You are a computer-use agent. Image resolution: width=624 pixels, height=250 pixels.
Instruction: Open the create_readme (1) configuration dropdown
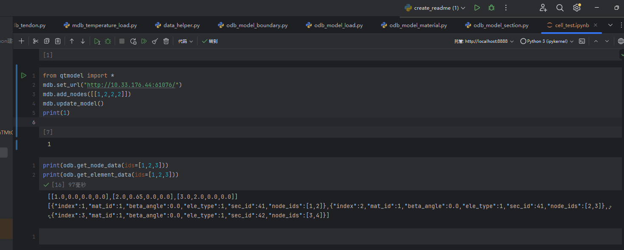point(435,8)
